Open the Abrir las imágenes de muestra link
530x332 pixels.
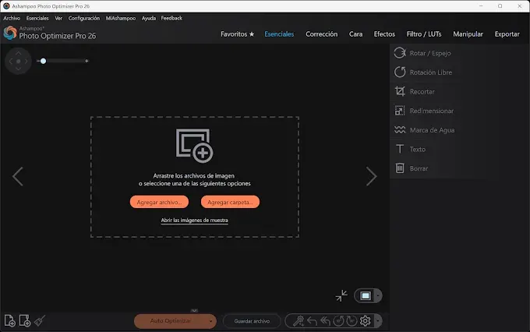pos(194,221)
